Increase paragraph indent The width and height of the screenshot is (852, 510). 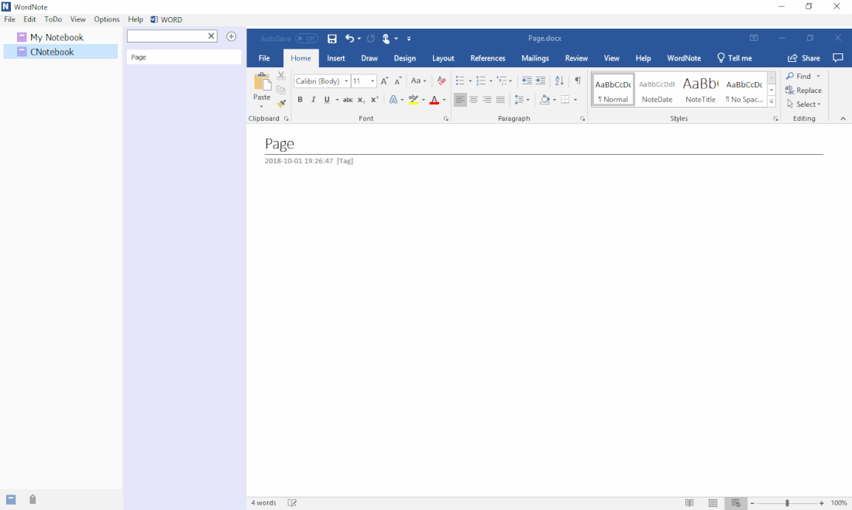tap(540, 81)
